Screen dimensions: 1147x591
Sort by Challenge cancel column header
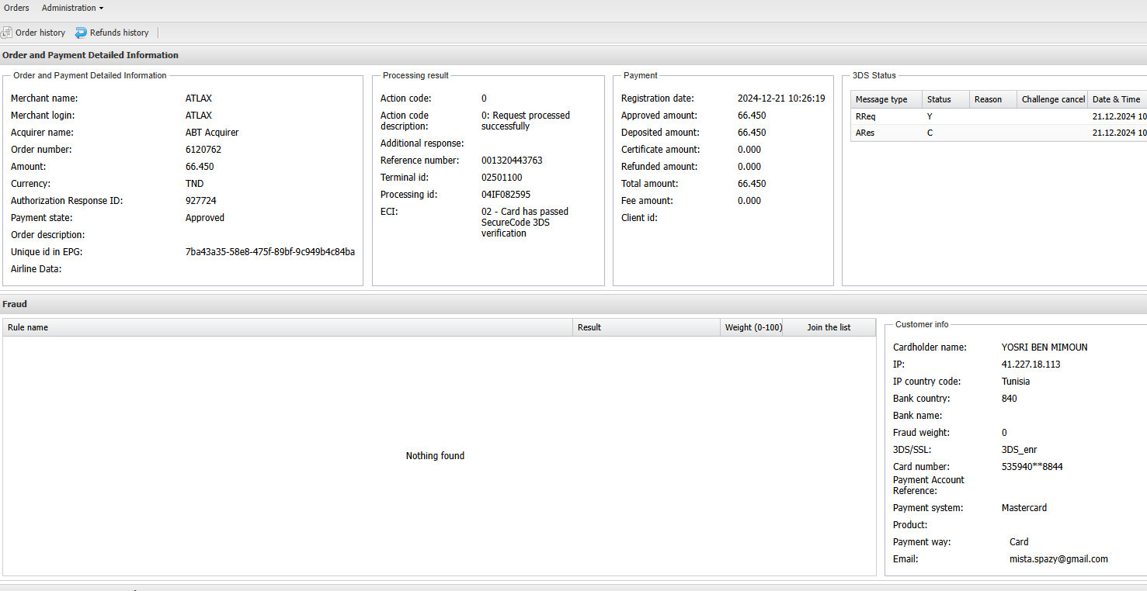point(1053,99)
